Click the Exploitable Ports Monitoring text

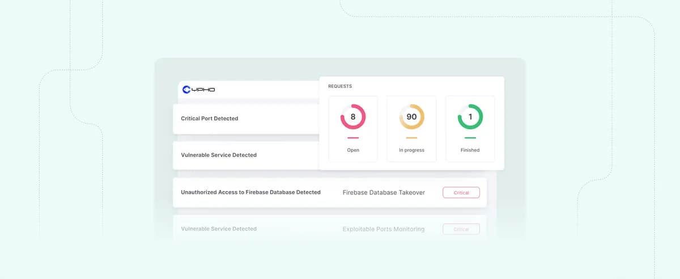383,229
